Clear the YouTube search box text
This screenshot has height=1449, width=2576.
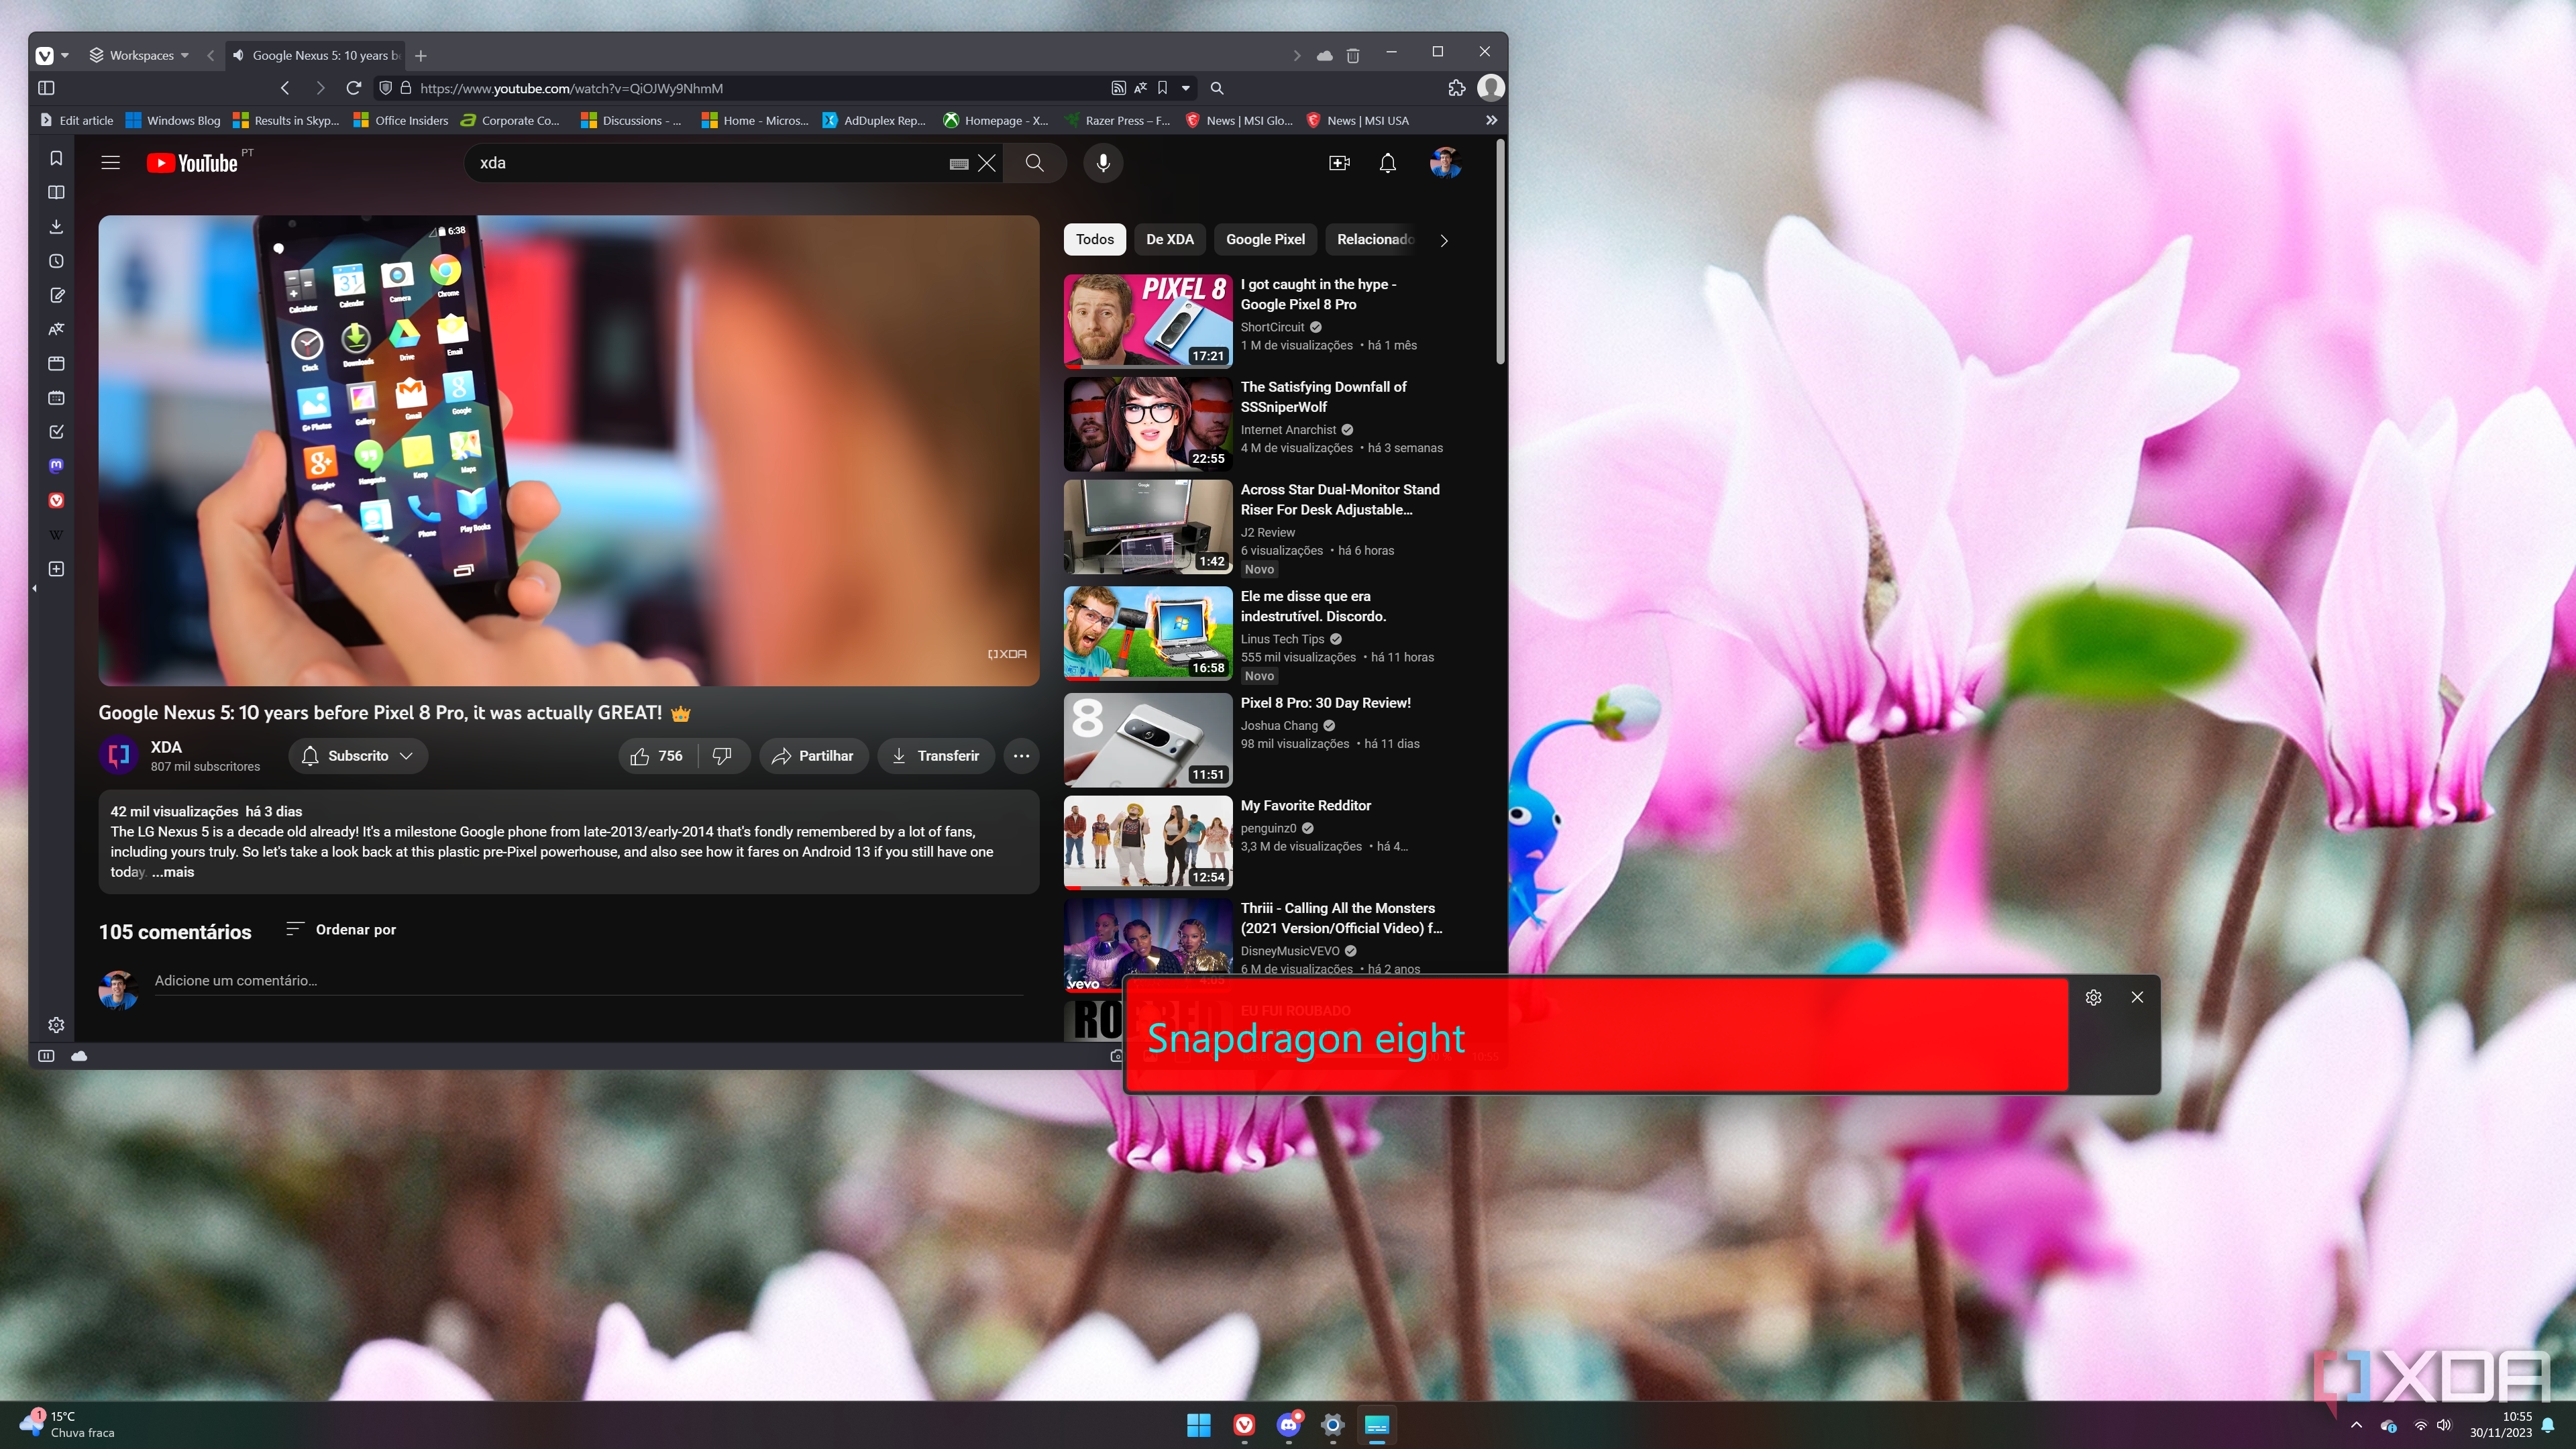(x=987, y=163)
